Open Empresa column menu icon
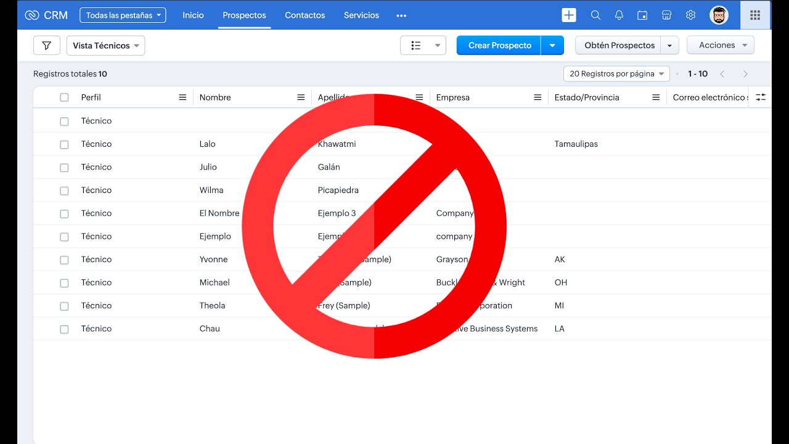Viewport: 789px width, 444px height. 538,97
